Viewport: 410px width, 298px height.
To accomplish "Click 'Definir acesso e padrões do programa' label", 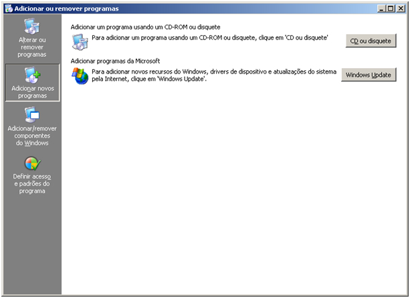I will 32,184.
